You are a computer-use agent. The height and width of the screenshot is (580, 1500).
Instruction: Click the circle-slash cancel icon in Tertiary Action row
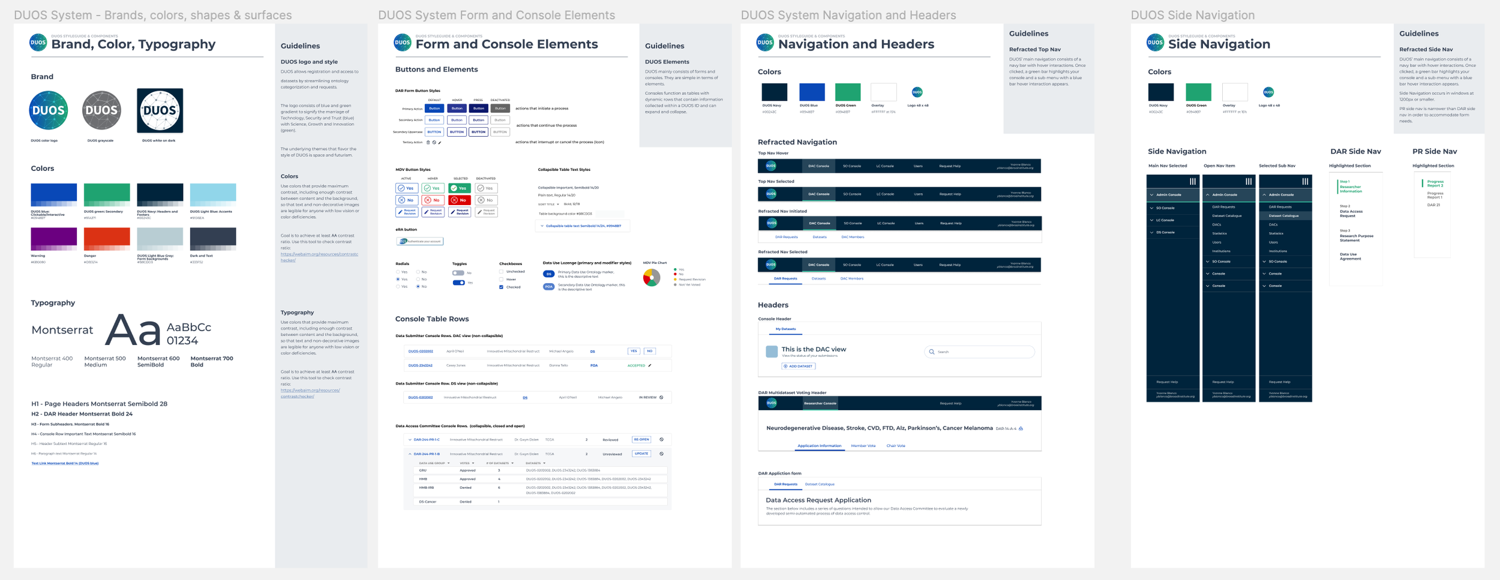tap(434, 142)
